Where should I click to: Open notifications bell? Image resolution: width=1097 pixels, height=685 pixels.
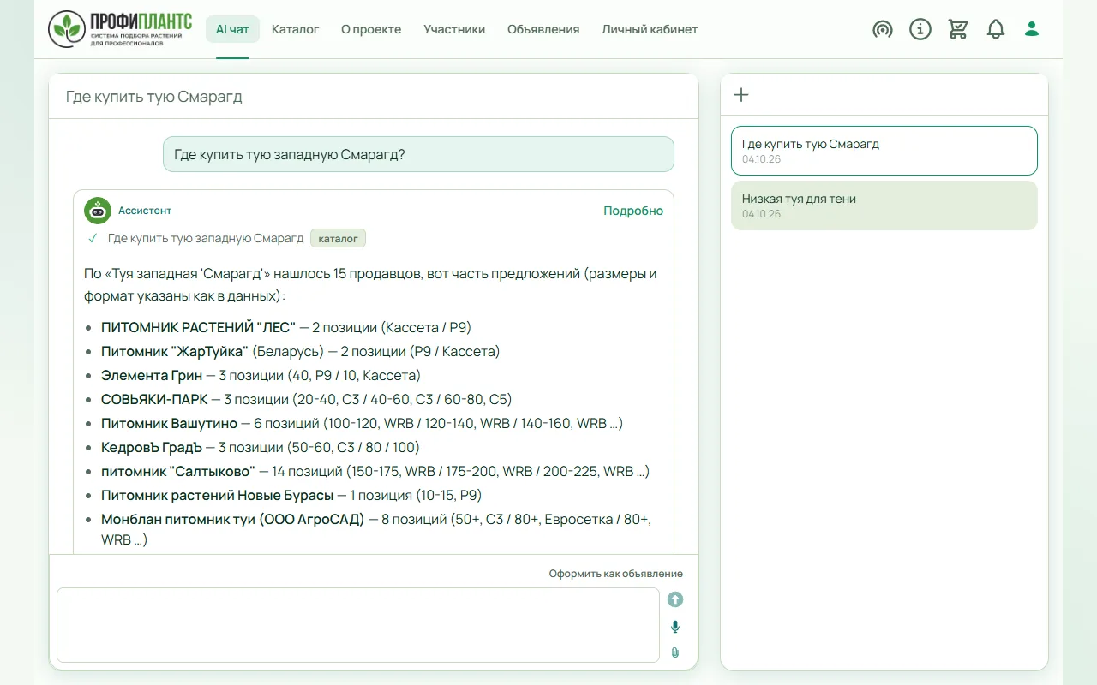(x=996, y=29)
